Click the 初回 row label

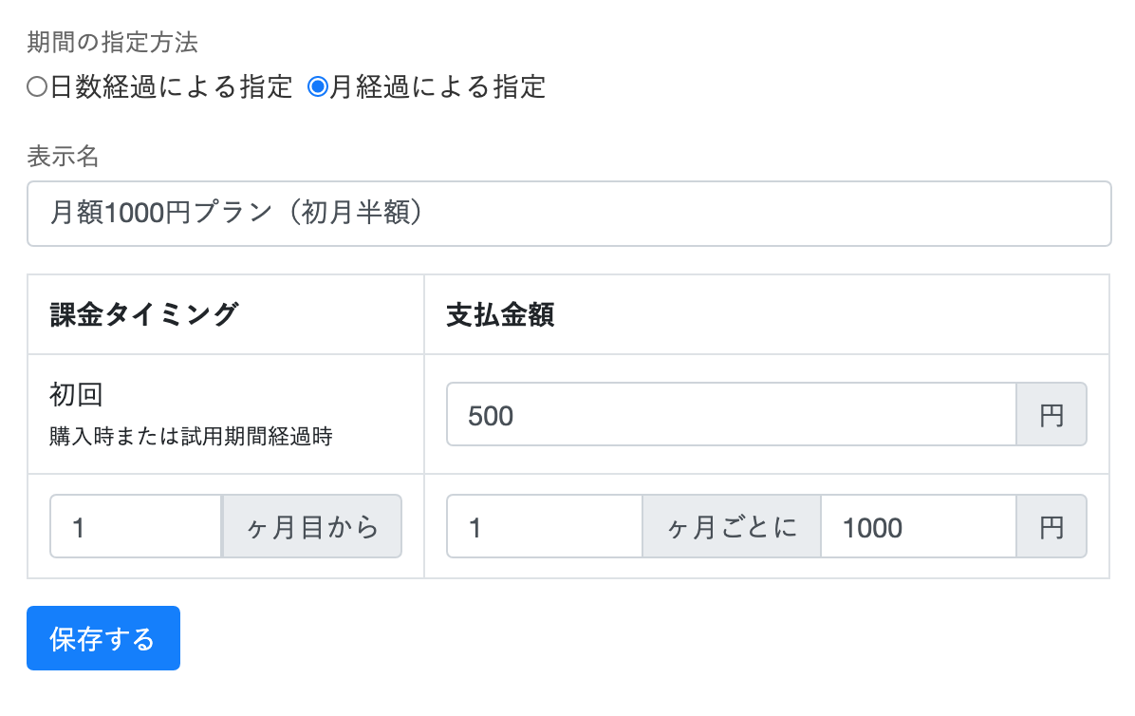[x=75, y=395]
